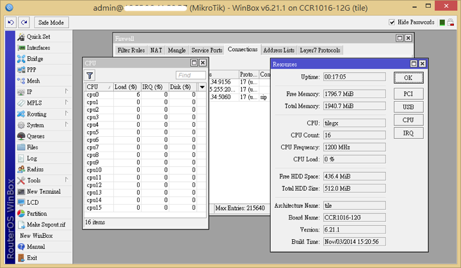Launch New Terminal from sidebar icon
This screenshot has height=268, width=461.
click(21, 192)
